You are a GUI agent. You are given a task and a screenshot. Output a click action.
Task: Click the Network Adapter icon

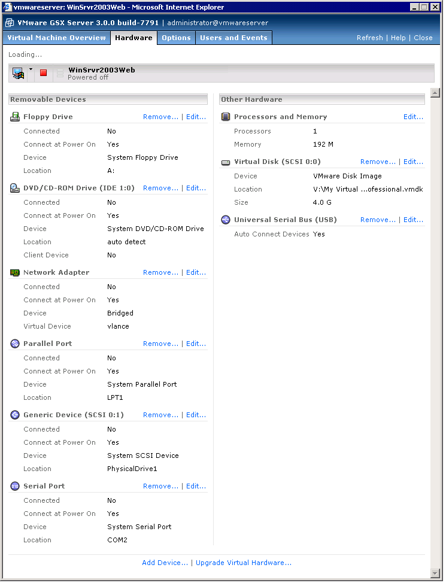[15, 273]
